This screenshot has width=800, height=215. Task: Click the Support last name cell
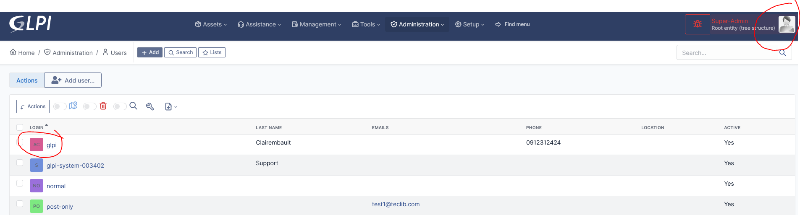(x=267, y=163)
